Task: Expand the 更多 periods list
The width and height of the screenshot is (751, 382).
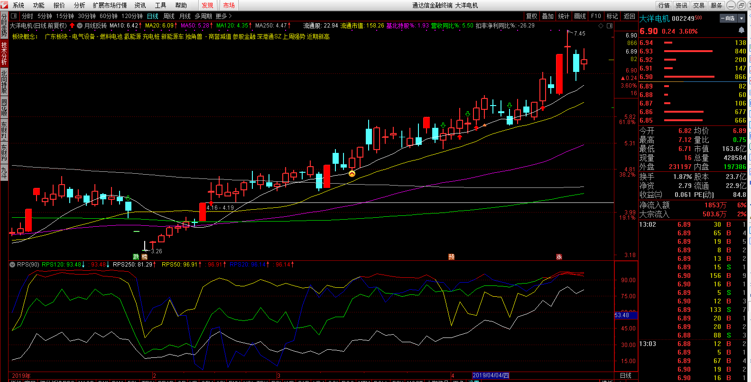Action: [x=223, y=16]
